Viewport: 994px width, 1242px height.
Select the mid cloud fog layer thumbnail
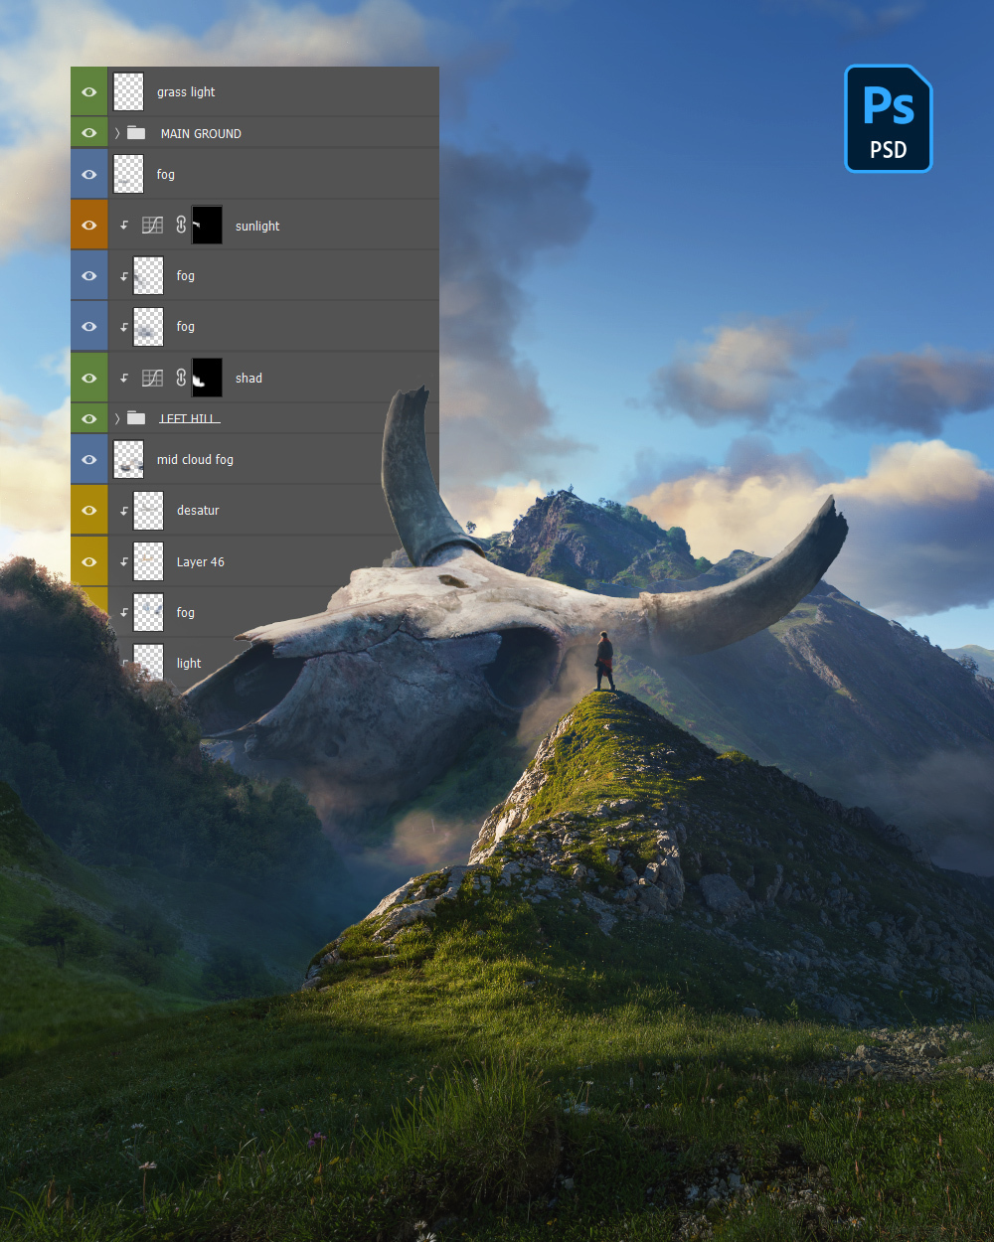128,459
